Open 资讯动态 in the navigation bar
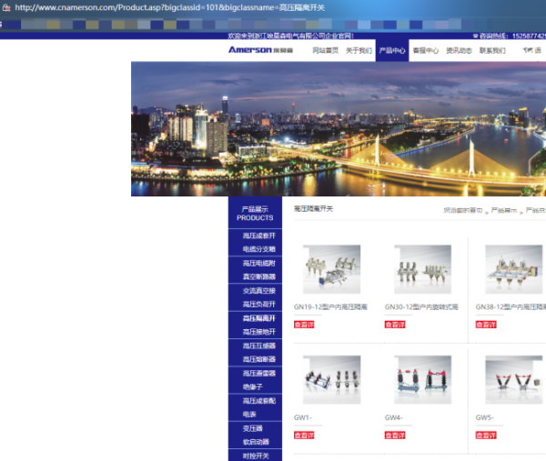The image size is (546, 461). [x=459, y=51]
